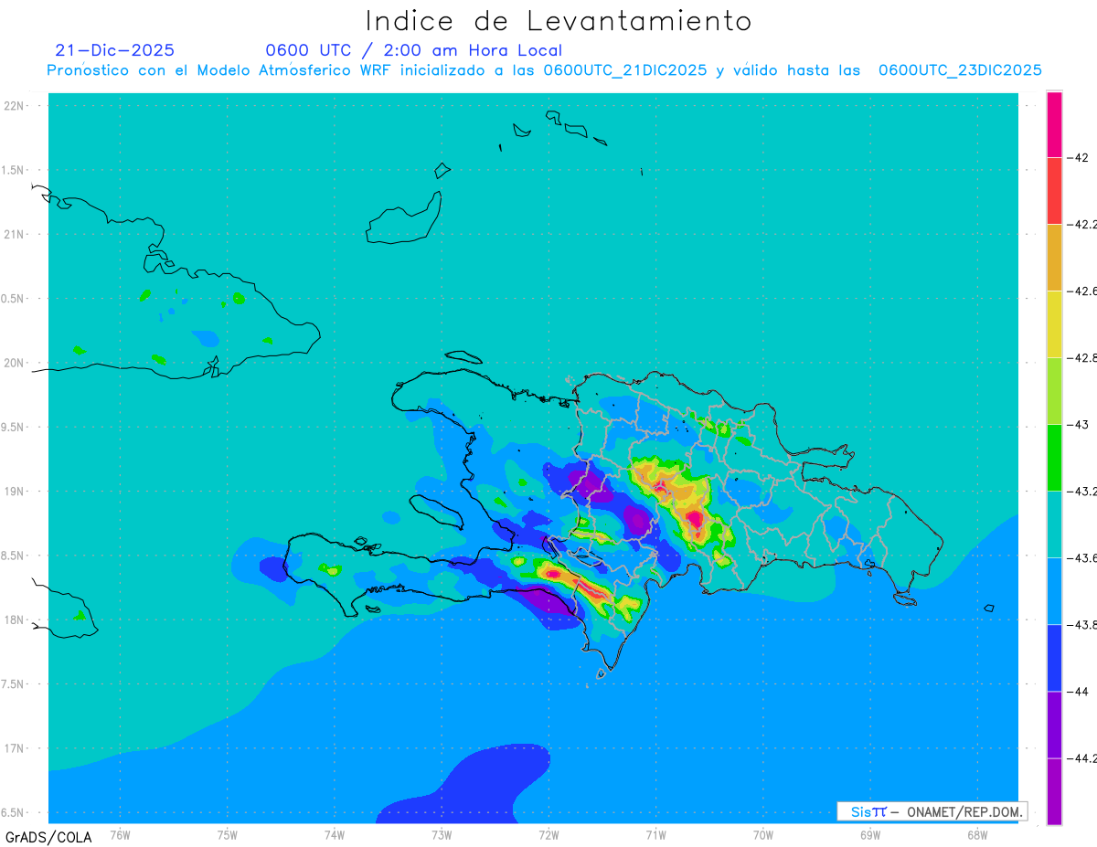Click the '-43.6' colorbar value
Image resolution: width=1097 pixels, height=847 pixels.
click(1082, 558)
